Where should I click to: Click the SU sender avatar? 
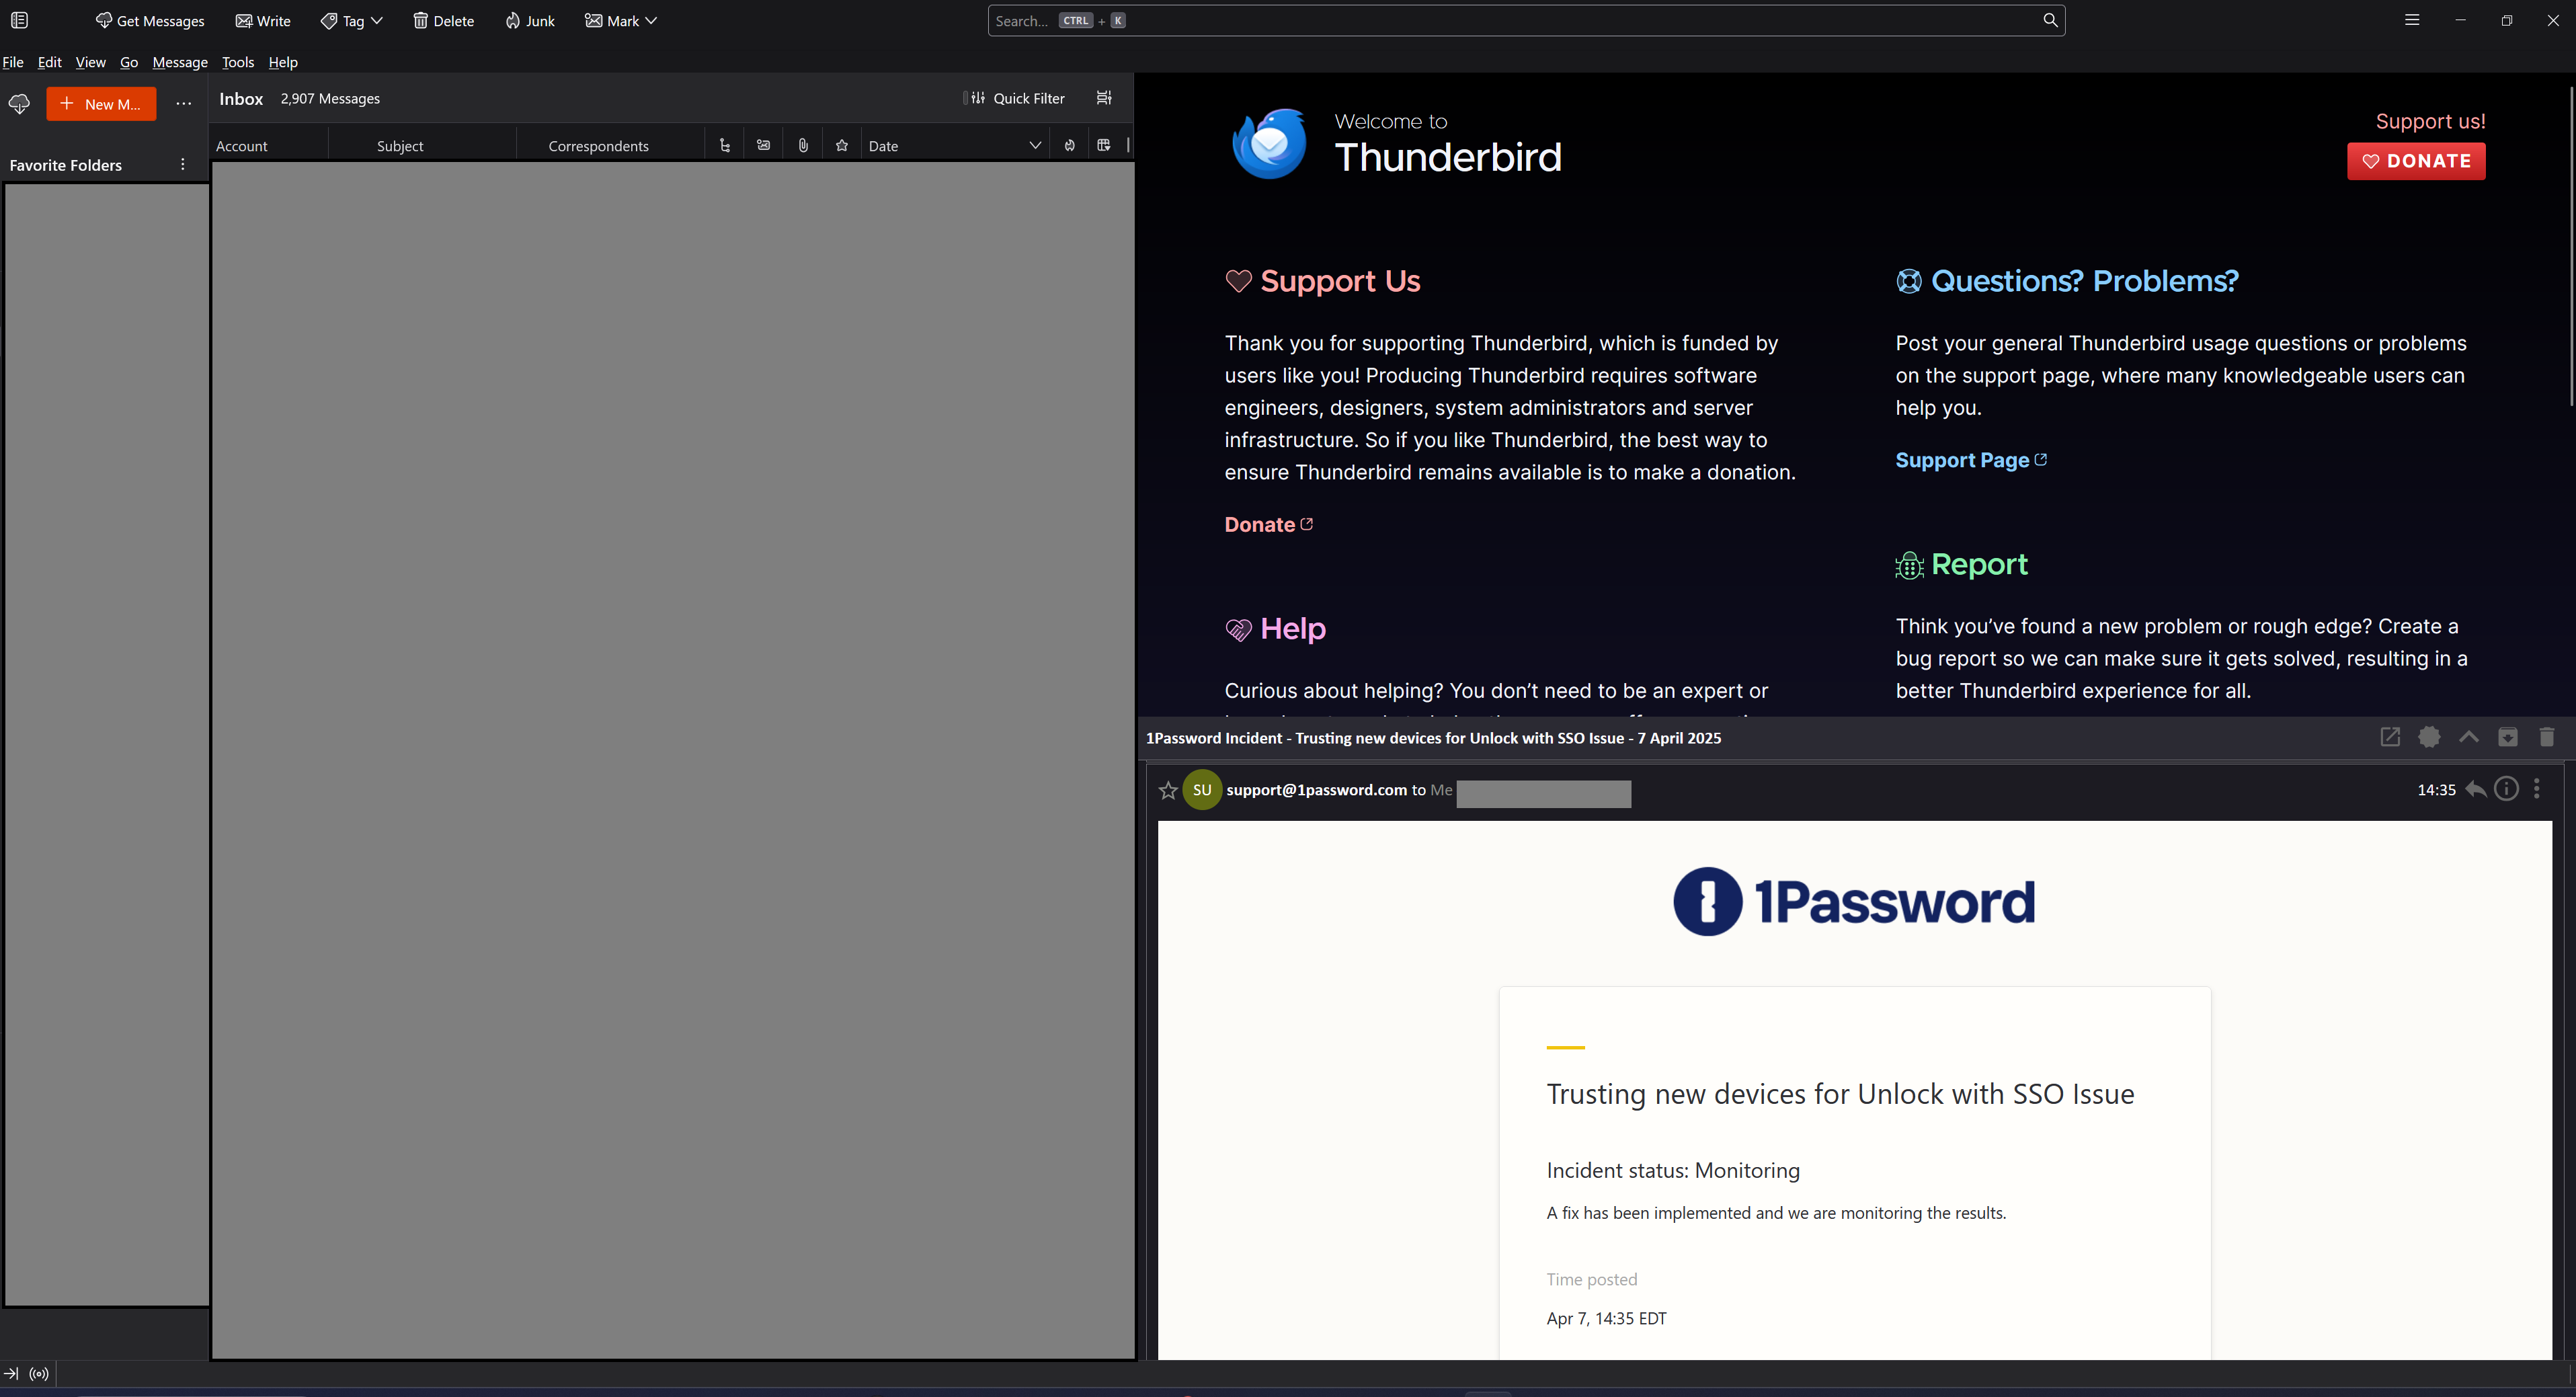tap(1202, 790)
